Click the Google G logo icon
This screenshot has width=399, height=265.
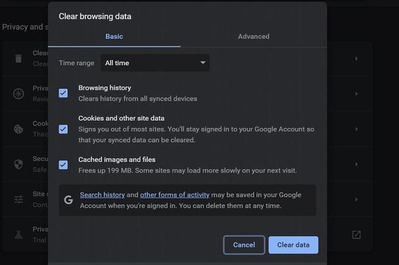tap(68, 200)
